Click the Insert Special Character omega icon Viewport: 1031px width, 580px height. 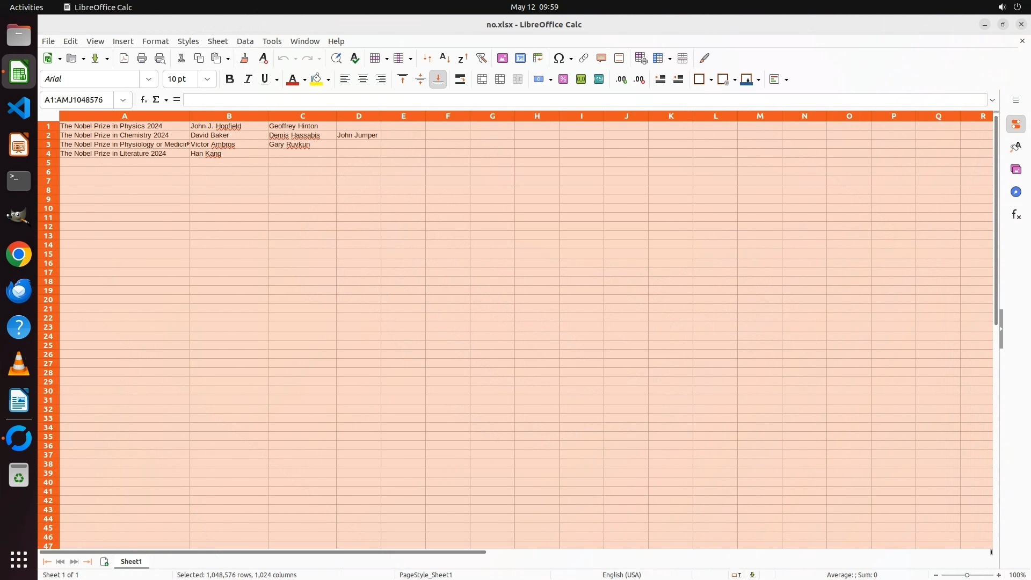(x=558, y=58)
